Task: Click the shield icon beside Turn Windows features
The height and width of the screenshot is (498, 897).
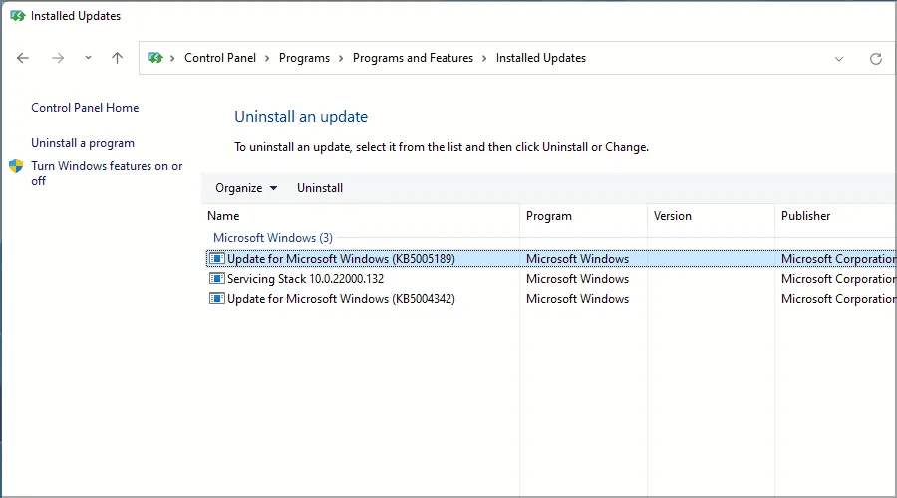Action: click(16, 166)
